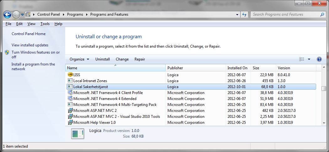This screenshot has width=329, height=152.
Task: Click the vertical scrollbar thumb
Action: pyautogui.click(x=324, y=88)
